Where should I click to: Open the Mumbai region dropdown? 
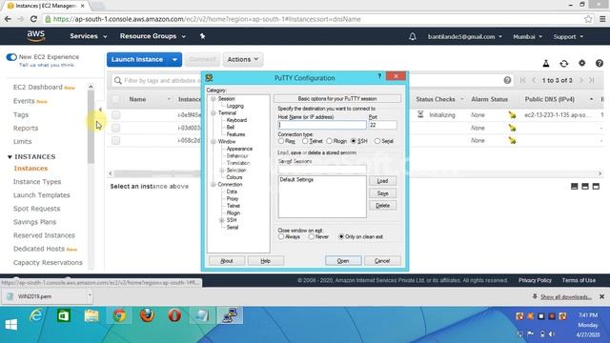click(527, 36)
